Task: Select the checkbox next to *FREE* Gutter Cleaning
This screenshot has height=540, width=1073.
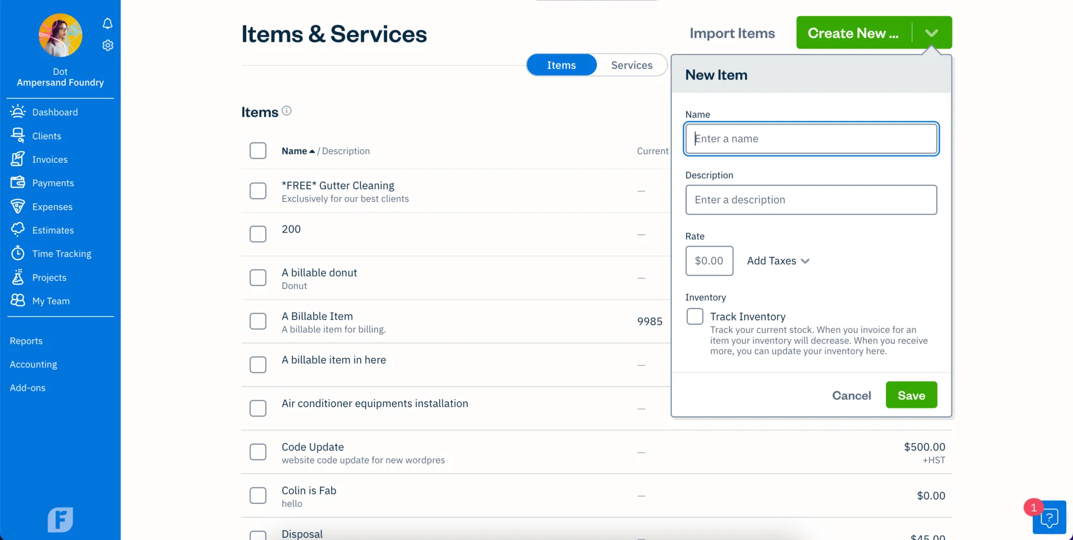Action: pyautogui.click(x=258, y=191)
